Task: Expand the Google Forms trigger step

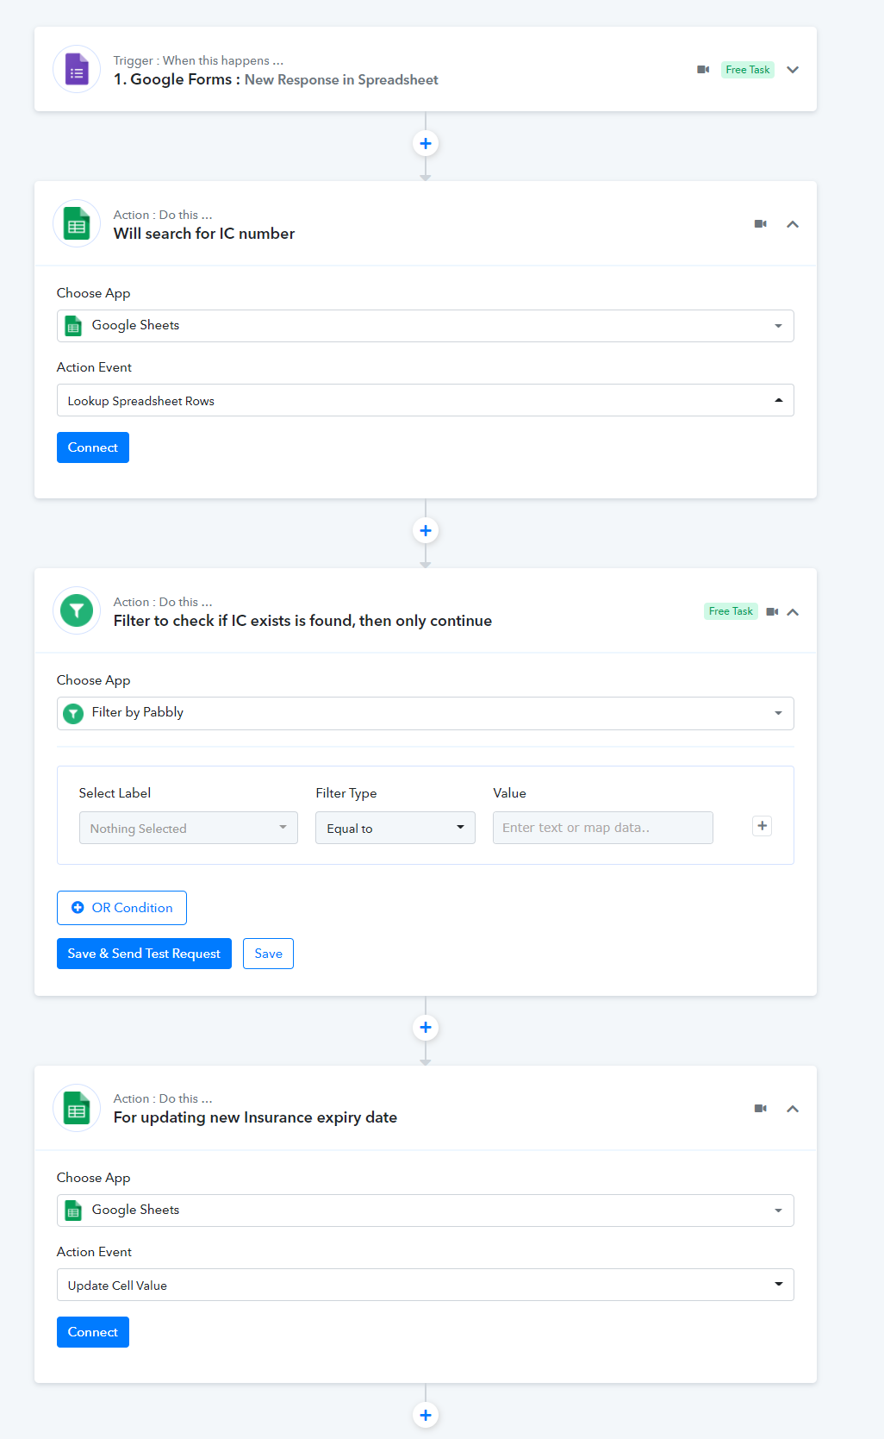Action: [x=793, y=70]
